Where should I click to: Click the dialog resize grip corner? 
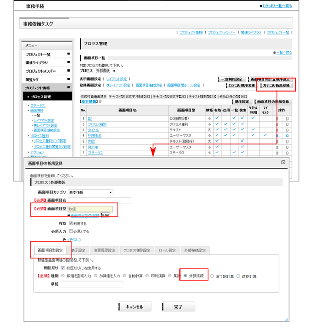286,319
